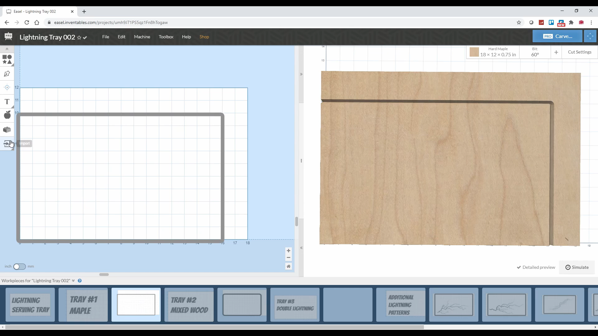Click the Import tool icon

coord(7,143)
